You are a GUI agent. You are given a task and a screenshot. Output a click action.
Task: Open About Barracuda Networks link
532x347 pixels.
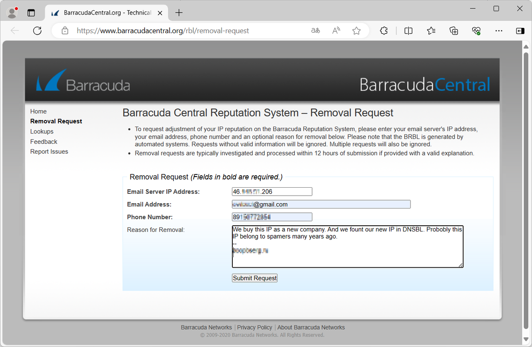[311, 328]
